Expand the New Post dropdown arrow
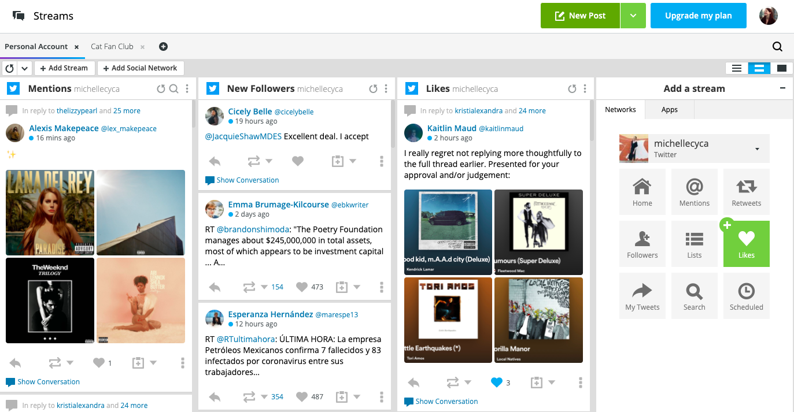 pos(633,16)
